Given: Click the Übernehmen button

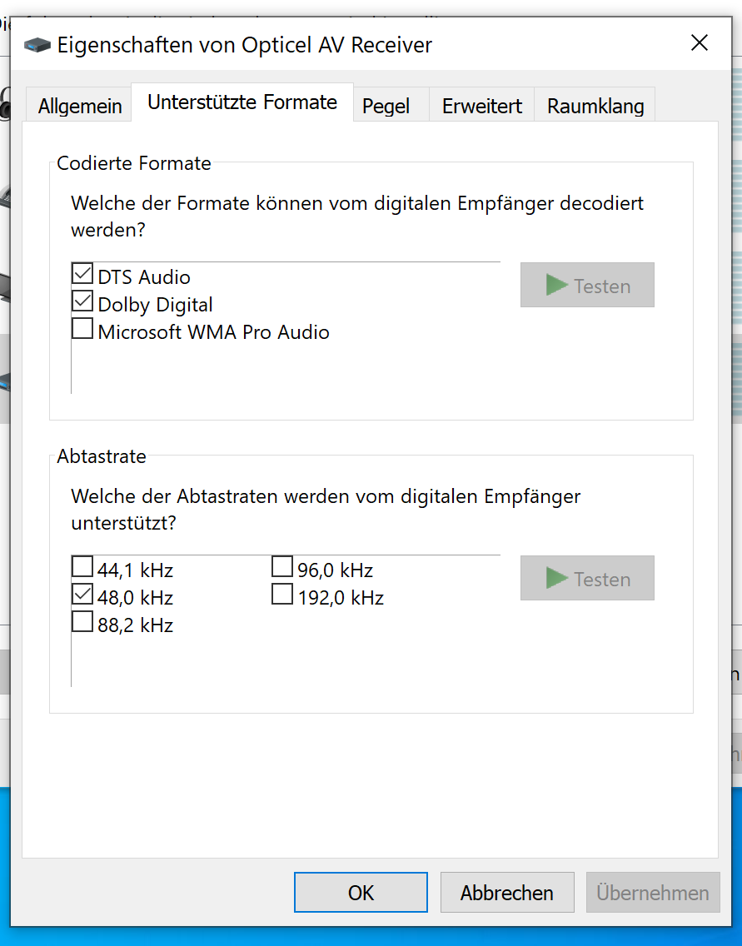Looking at the screenshot, I should click(653, 893).
